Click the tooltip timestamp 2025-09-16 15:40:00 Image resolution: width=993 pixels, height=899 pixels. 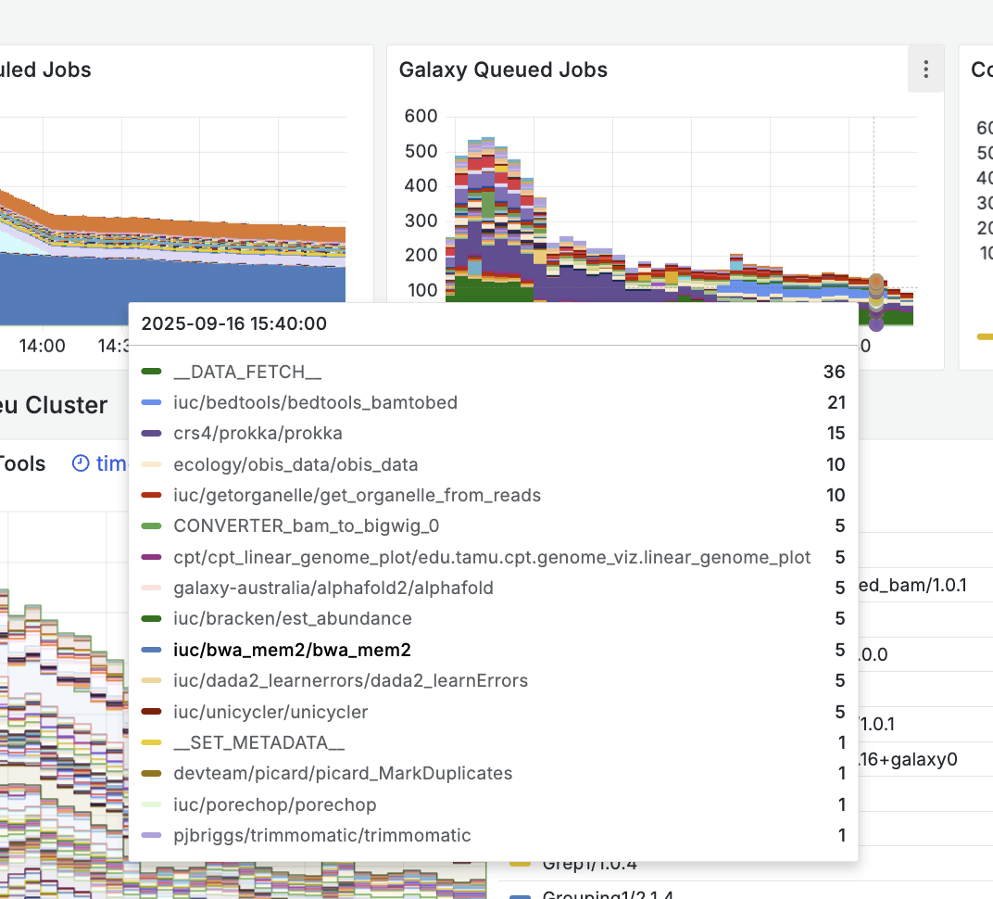(234, 323)
